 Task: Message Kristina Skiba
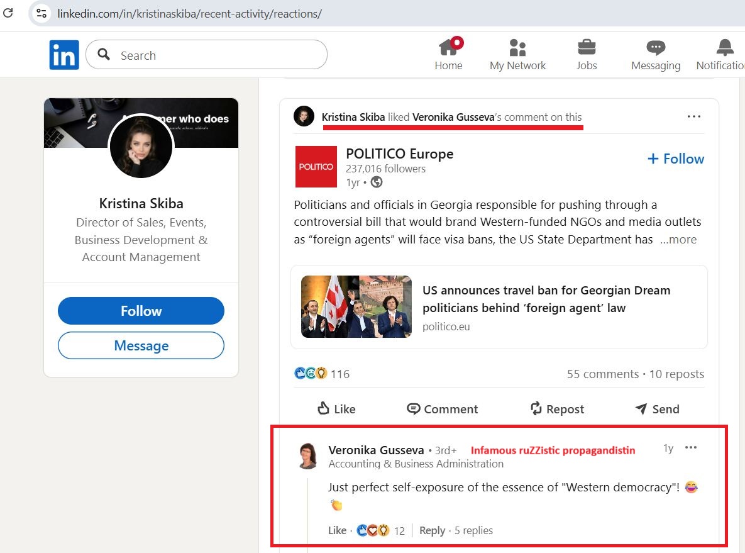point(141,345)
